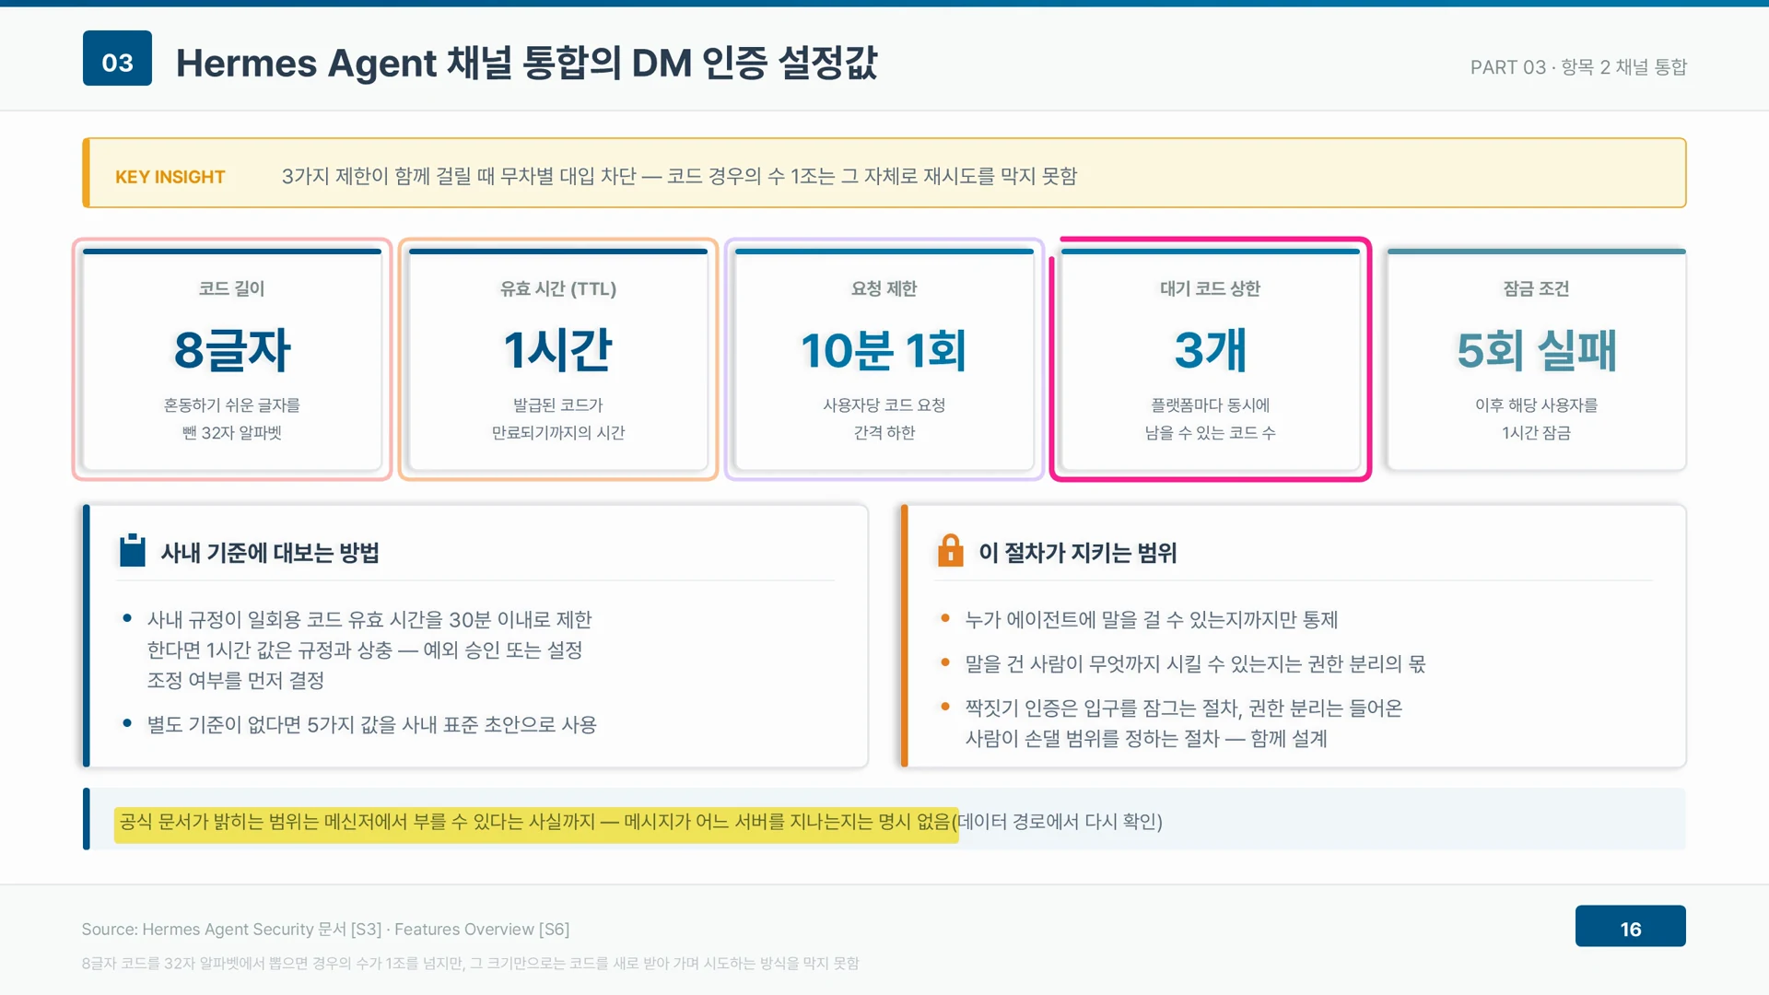Image resolution: width=1769 pixels, height=995 pixels.
Task: Click the 만료되기까지의 시간 description line
Action: click(x=558, y=433)
